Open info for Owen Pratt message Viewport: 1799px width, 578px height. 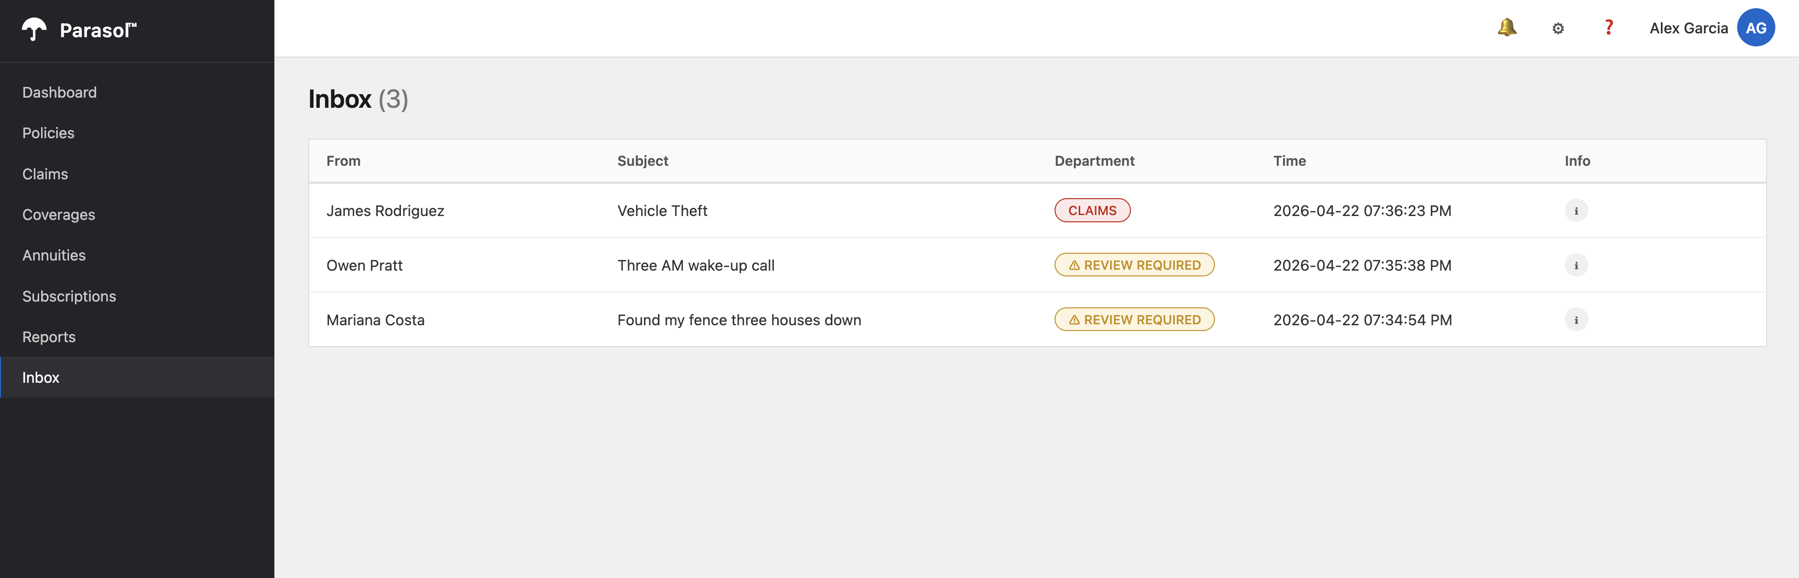point(1575,266)
